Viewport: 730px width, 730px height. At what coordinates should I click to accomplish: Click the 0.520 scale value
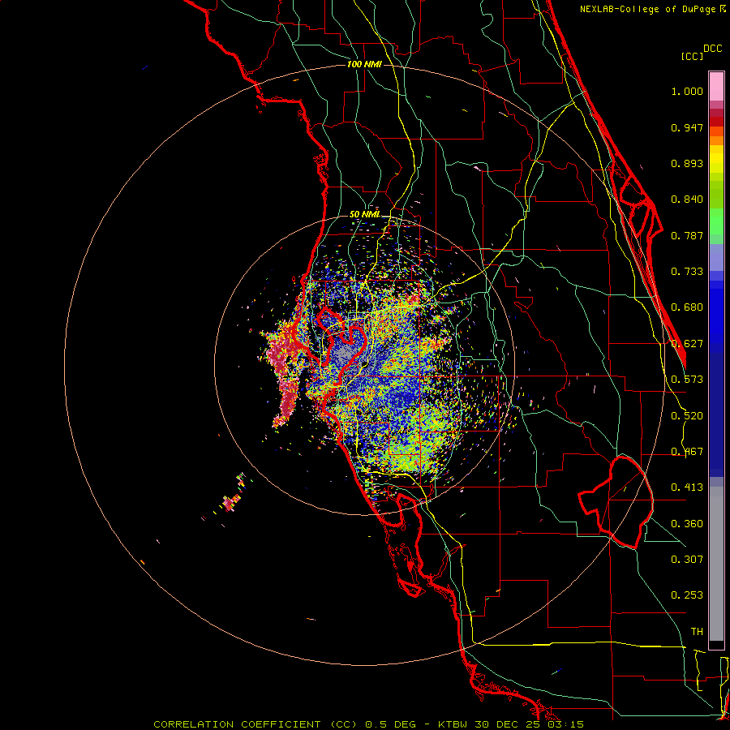coord(687,416)
